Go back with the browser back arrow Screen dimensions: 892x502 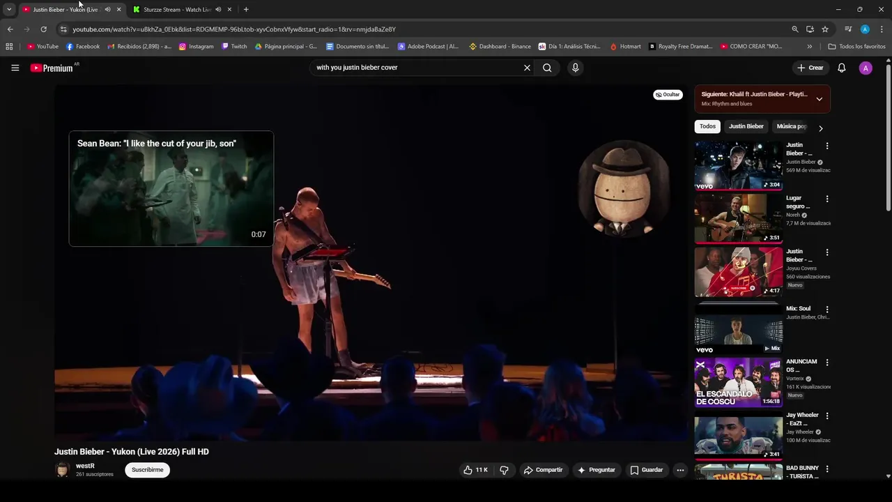pos(10,29)
